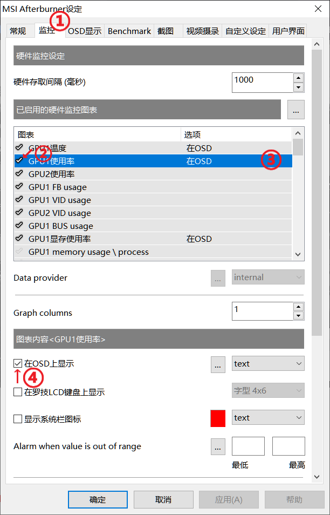Switch to the 截图 tab
330x515 pixels.
(x=168, y=31)
